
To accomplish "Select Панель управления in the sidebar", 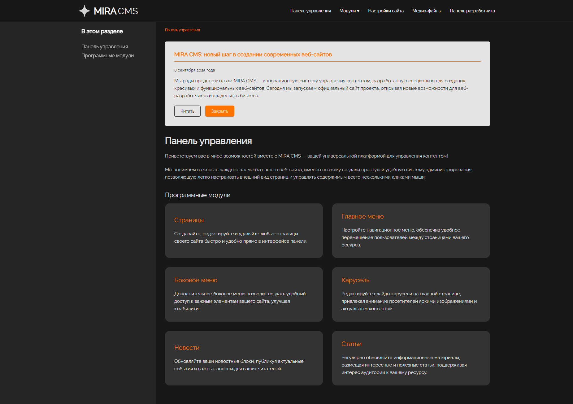I will coord(104,46).
